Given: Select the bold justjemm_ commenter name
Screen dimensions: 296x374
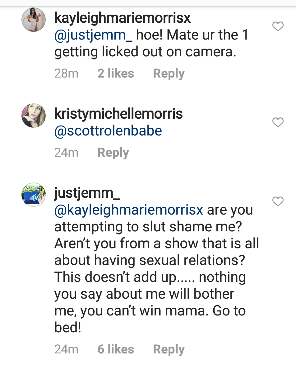Looking at the screenshot, I should (87, 194).
